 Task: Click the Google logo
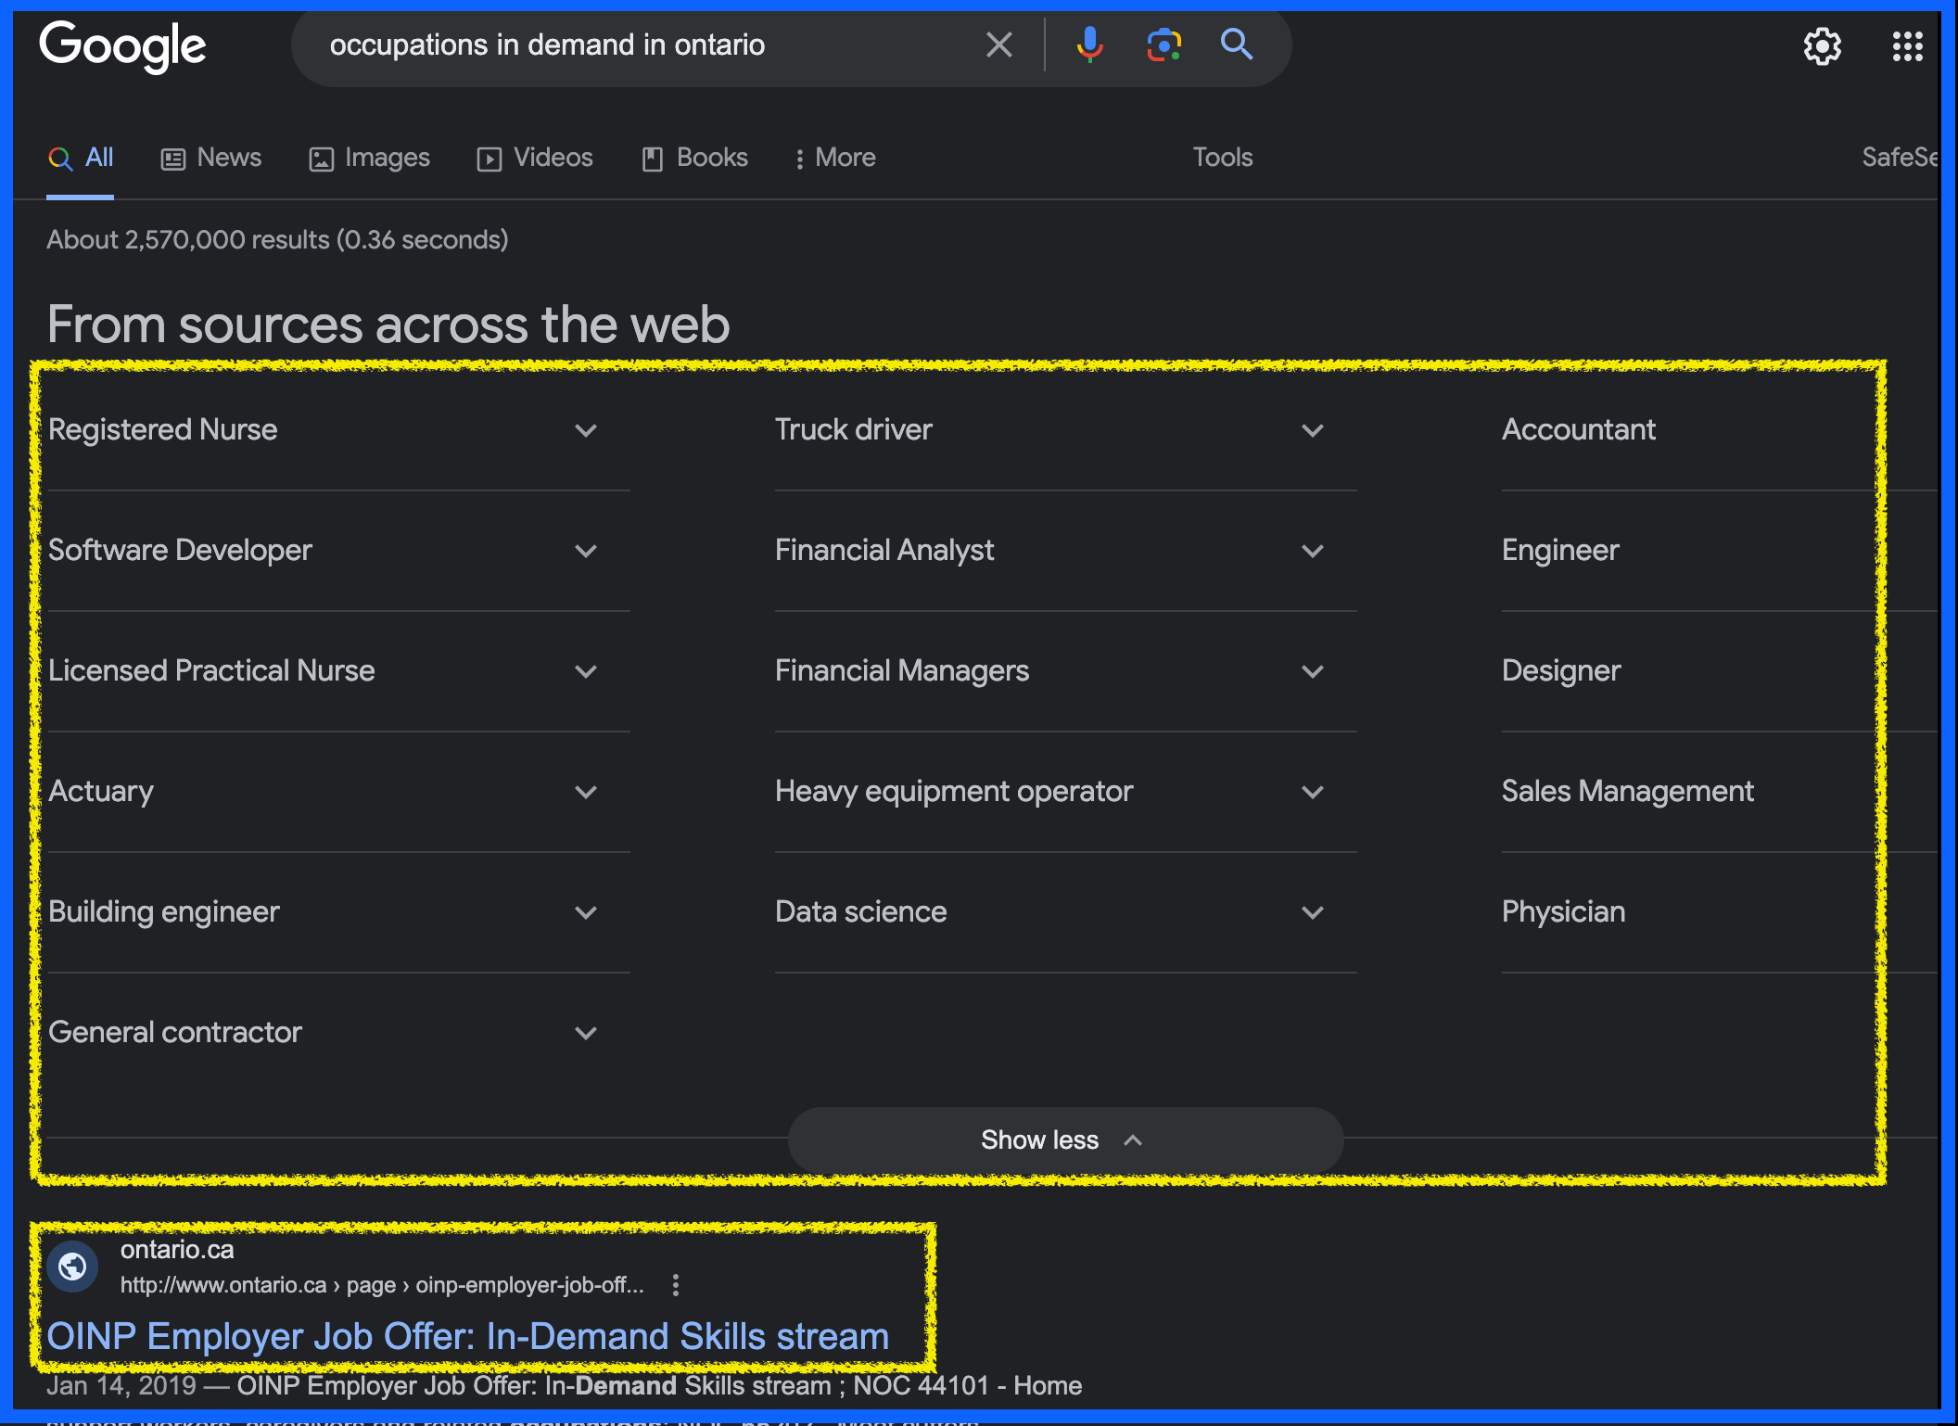[122, 46]
